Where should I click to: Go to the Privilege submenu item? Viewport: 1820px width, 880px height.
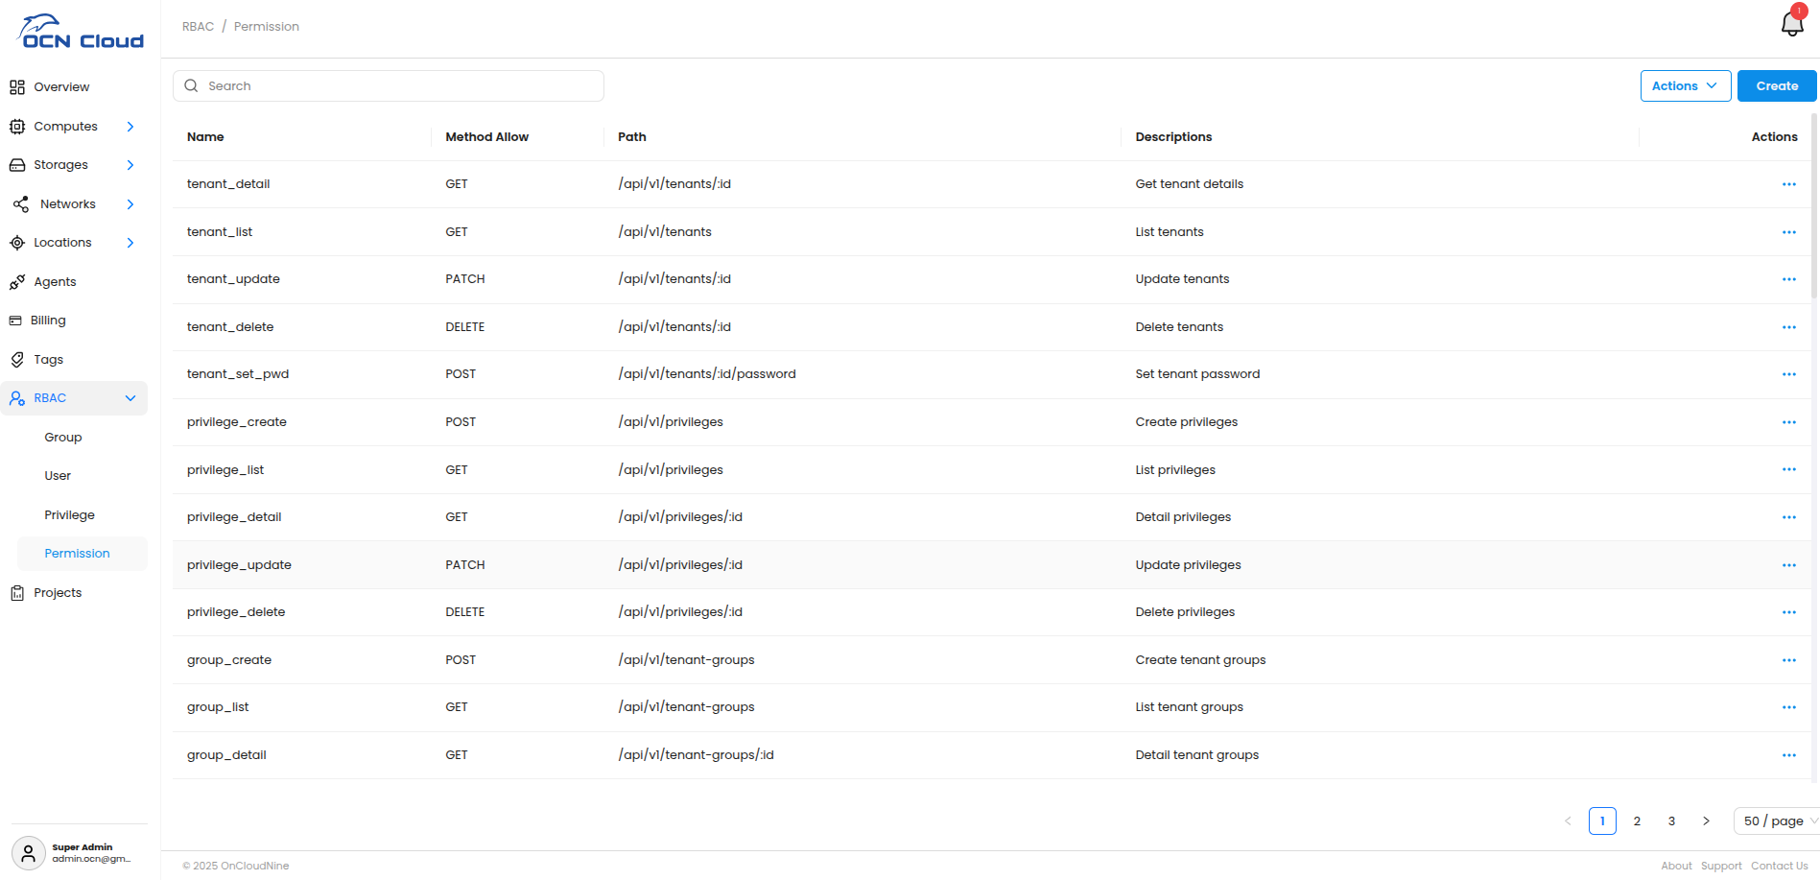point(70,515)
